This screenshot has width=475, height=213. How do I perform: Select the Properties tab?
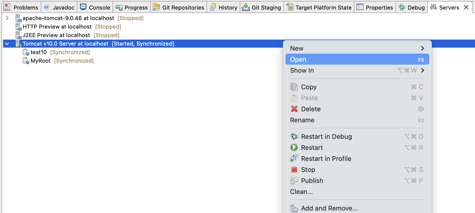[375, 7]
